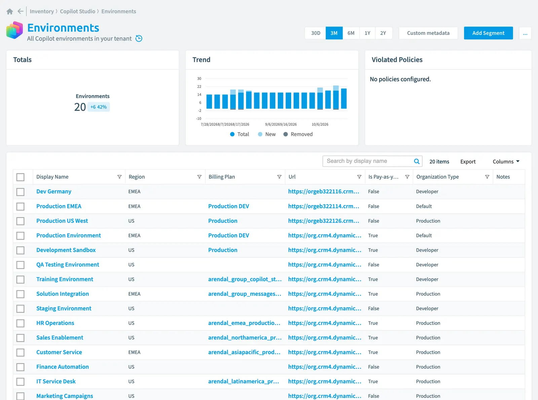The height and width of the screenshot is (400, 538).
Task: Check the Development Sandbox row
Action: click(21, 250)
